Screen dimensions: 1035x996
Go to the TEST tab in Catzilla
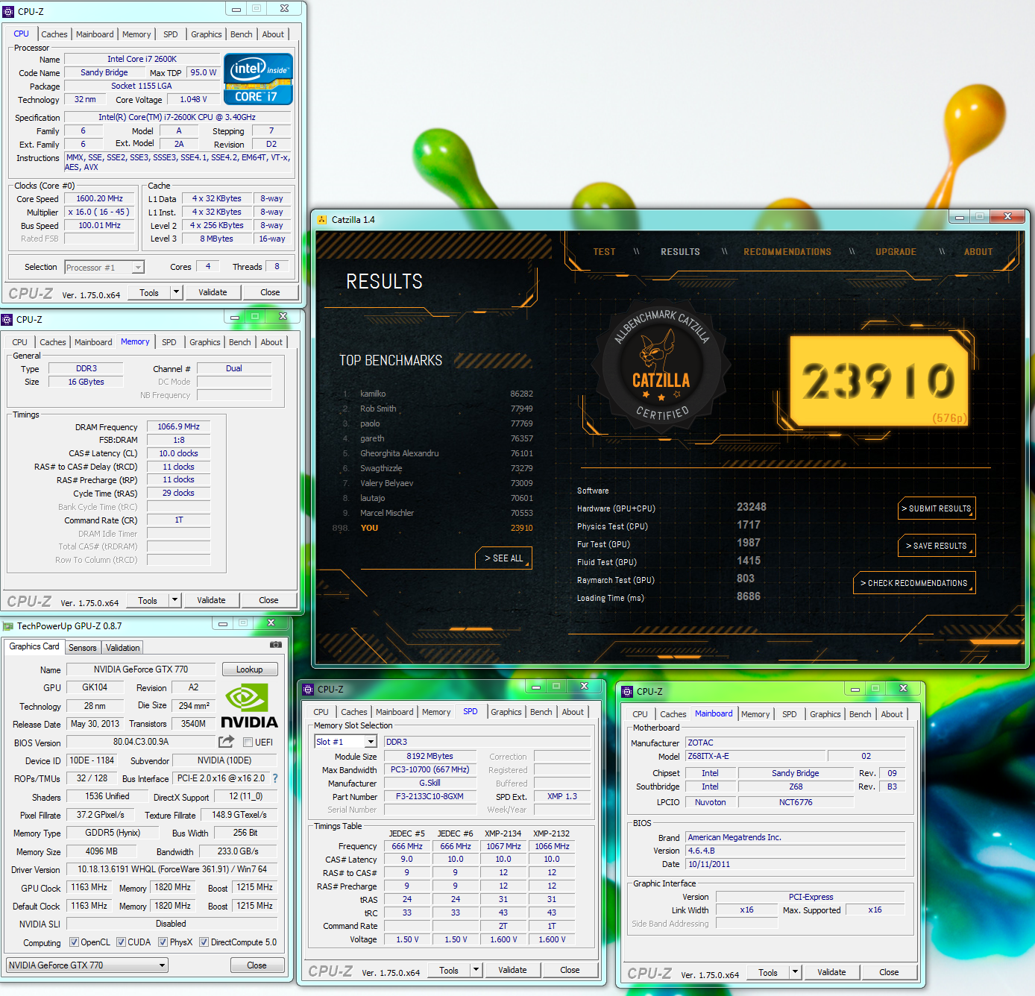coord(605,252)
